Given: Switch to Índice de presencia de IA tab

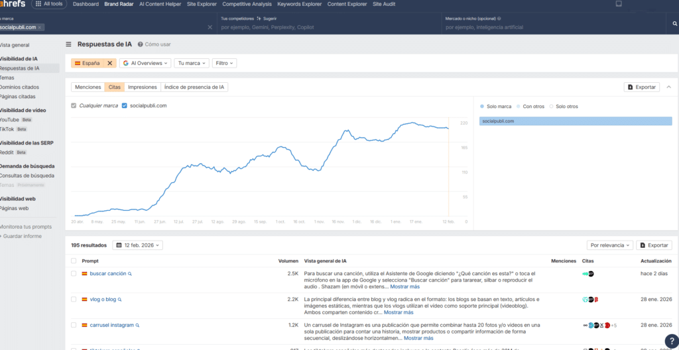Looking at the screenshot, I should [194, 87].
